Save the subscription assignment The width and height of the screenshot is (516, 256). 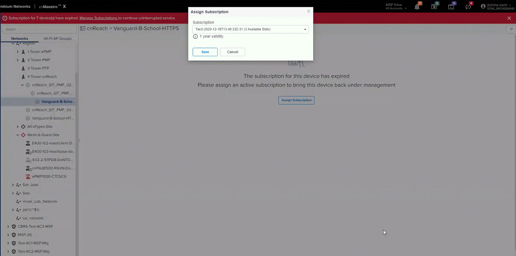[x=205, y=52]
